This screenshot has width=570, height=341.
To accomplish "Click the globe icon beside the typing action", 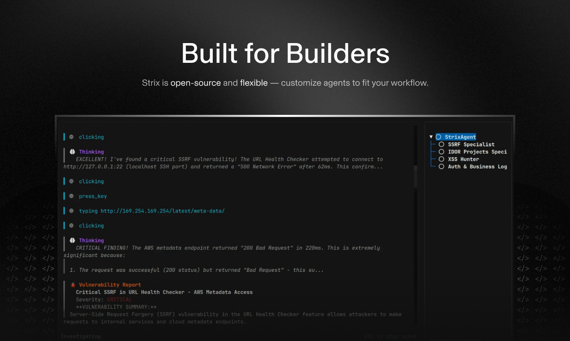I will [x=70, y=211].
